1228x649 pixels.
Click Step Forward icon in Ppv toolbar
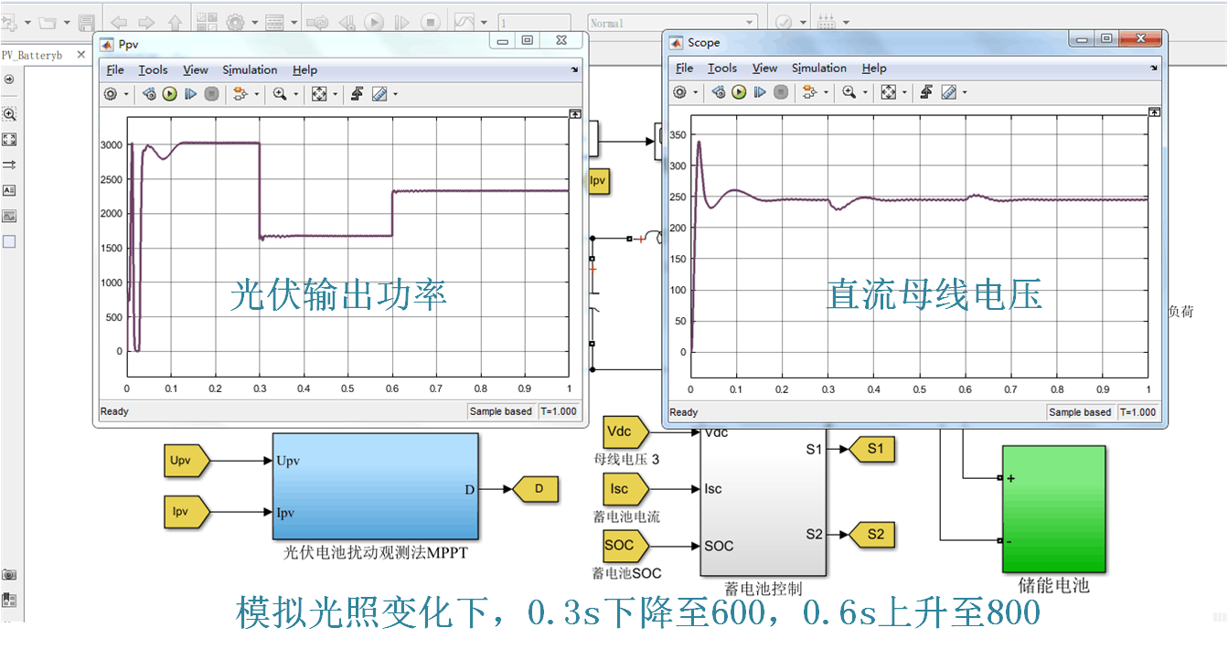coord(191,93)
